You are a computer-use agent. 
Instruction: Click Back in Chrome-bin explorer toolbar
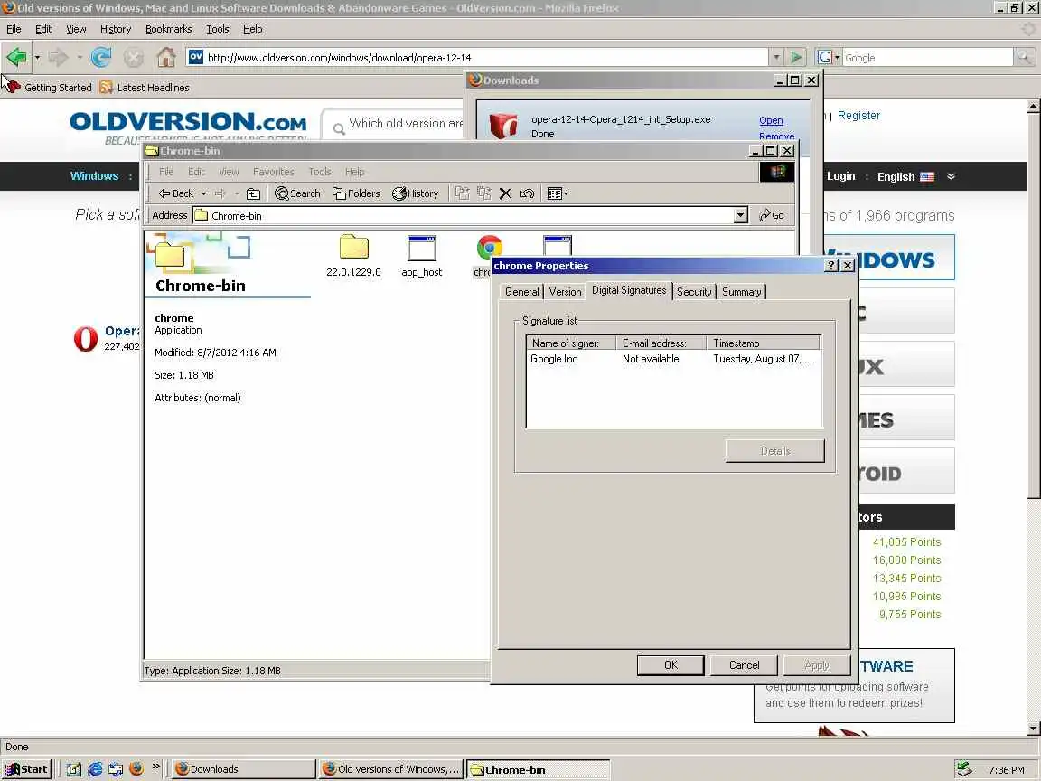176,193
